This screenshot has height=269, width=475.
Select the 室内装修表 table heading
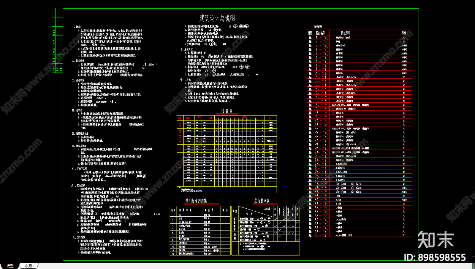point(262,201)
